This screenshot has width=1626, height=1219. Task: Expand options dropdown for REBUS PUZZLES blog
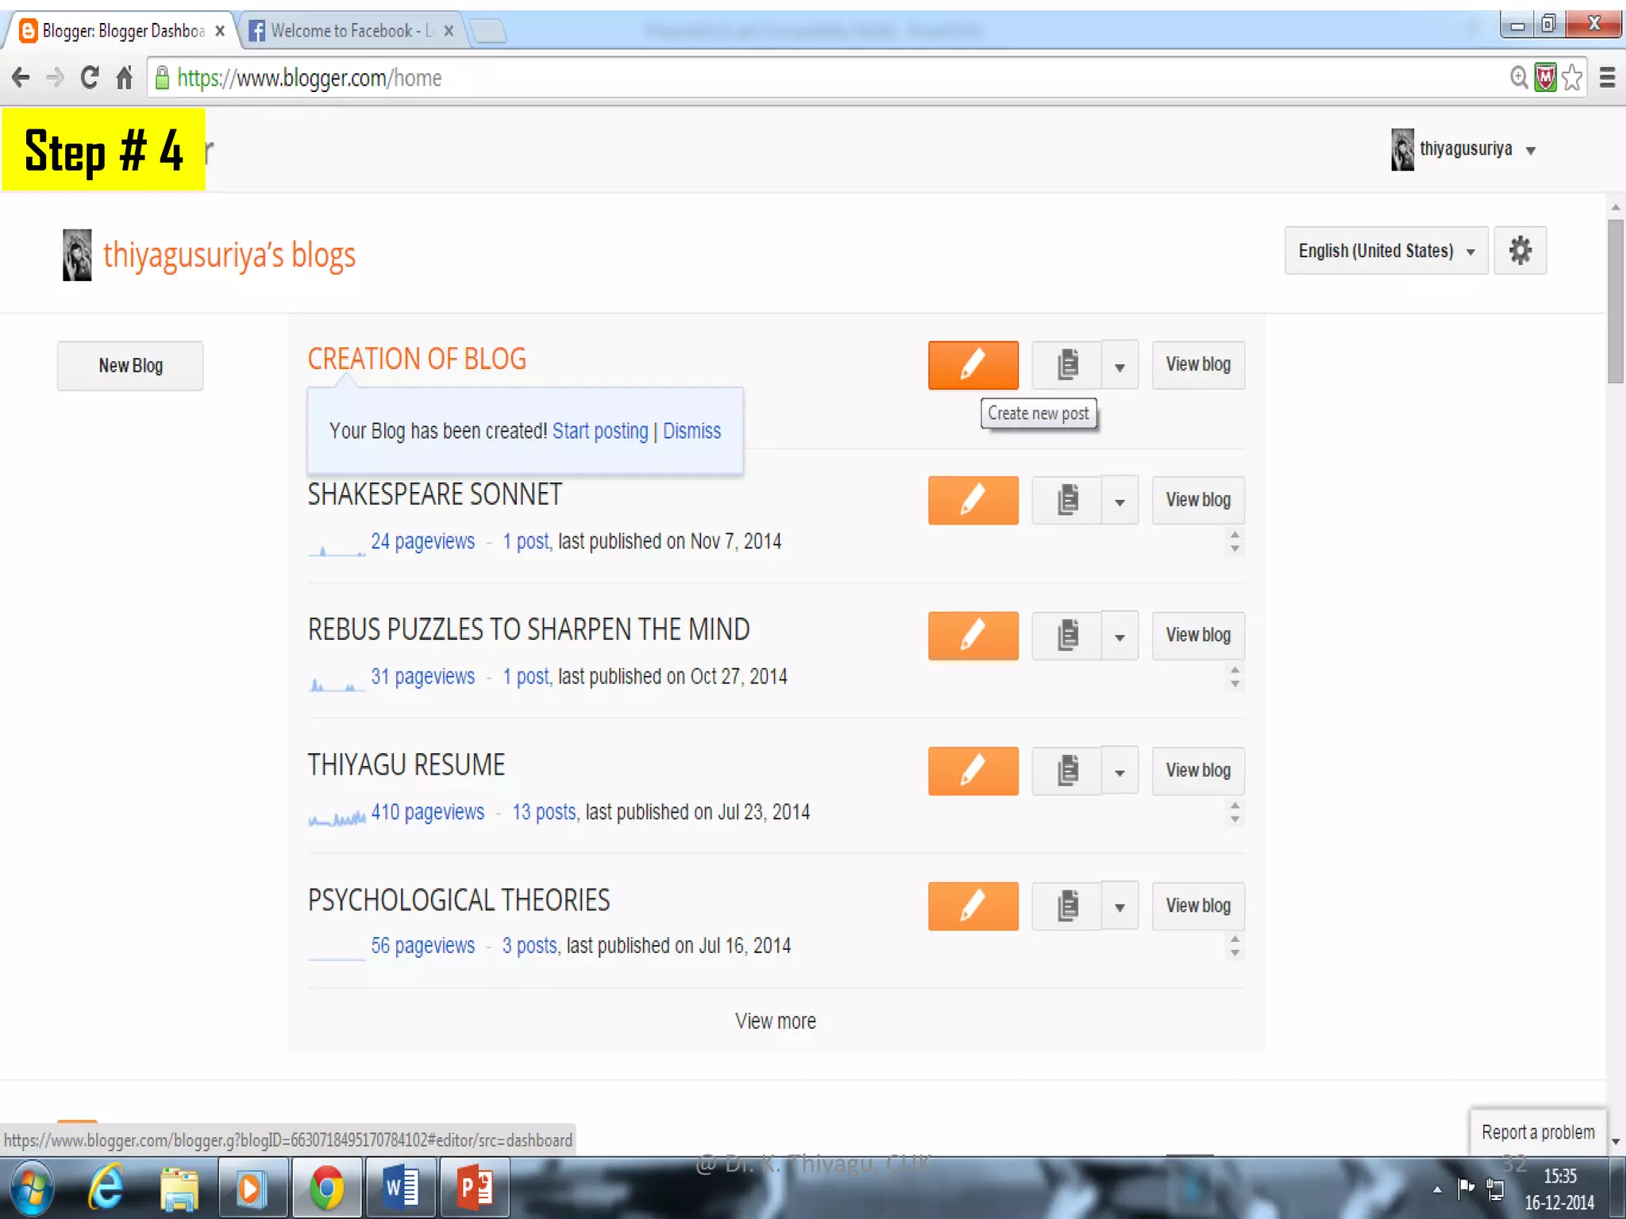pyautogui.click(x=1119, y=636)
